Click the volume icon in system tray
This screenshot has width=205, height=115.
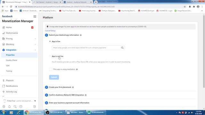tap(192, 112)
